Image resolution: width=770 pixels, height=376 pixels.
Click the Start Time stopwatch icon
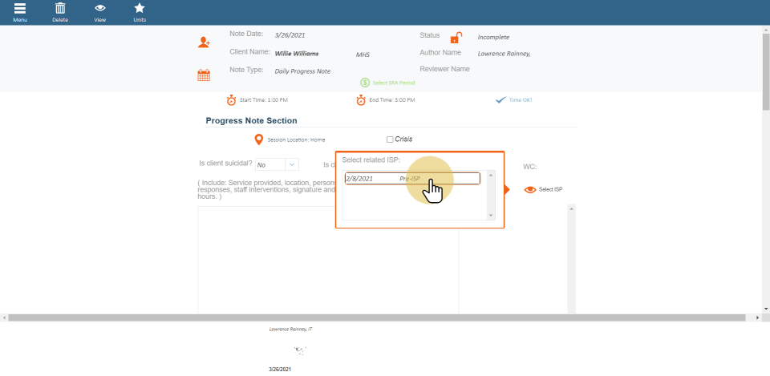click(x=231, y=100)
